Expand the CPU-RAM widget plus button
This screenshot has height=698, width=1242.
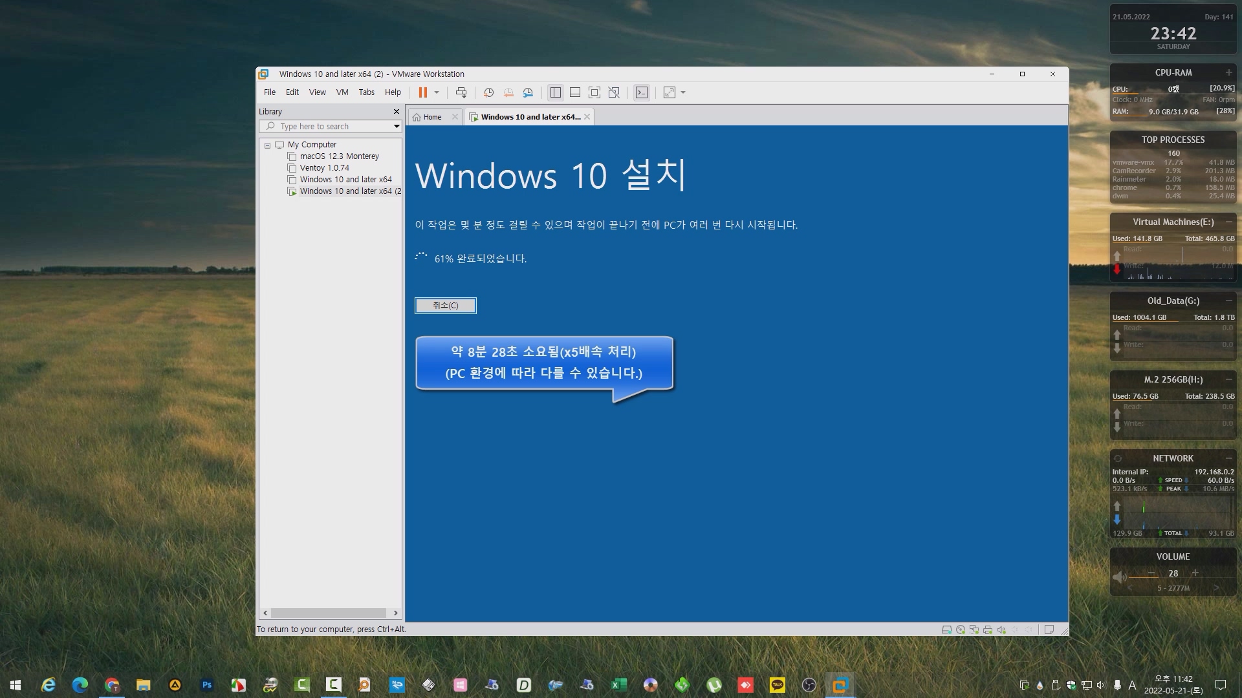click(x=1228, y=72)
